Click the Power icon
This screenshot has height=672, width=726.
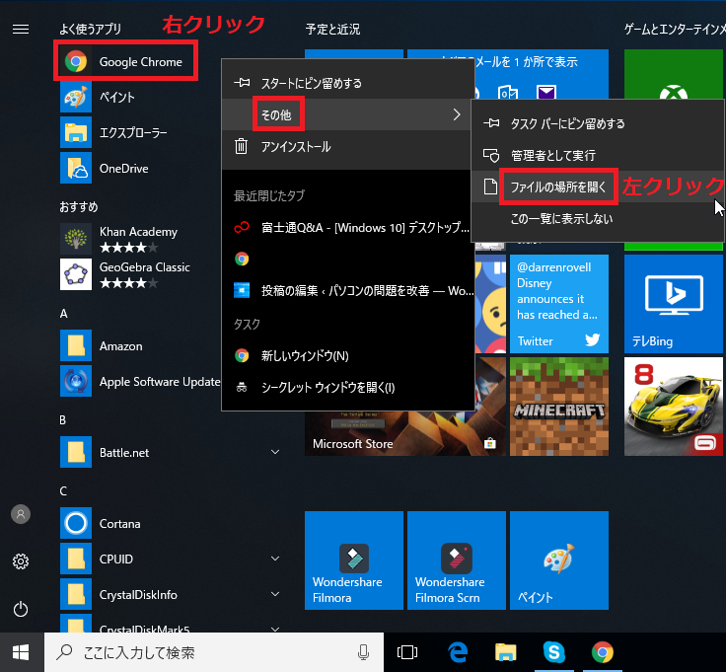pos(21,609)
